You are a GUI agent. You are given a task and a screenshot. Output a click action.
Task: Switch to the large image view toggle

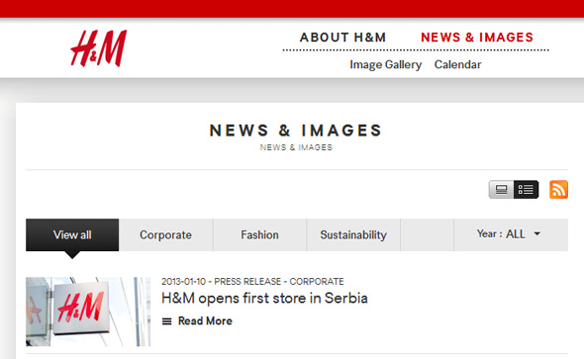point(501,190)
